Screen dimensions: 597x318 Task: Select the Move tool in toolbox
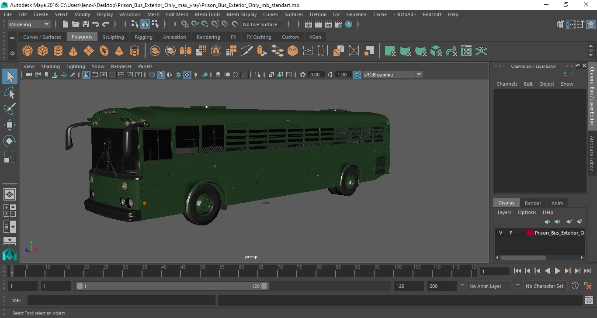10,125
